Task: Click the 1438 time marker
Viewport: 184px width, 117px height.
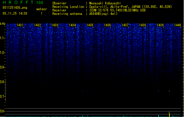Action: pyautogui.click(x=142, y=25)
